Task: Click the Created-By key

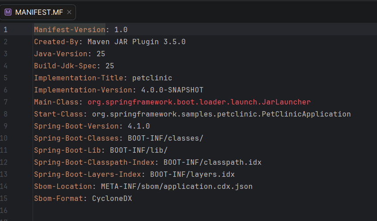Action: (x=56, y=42)
